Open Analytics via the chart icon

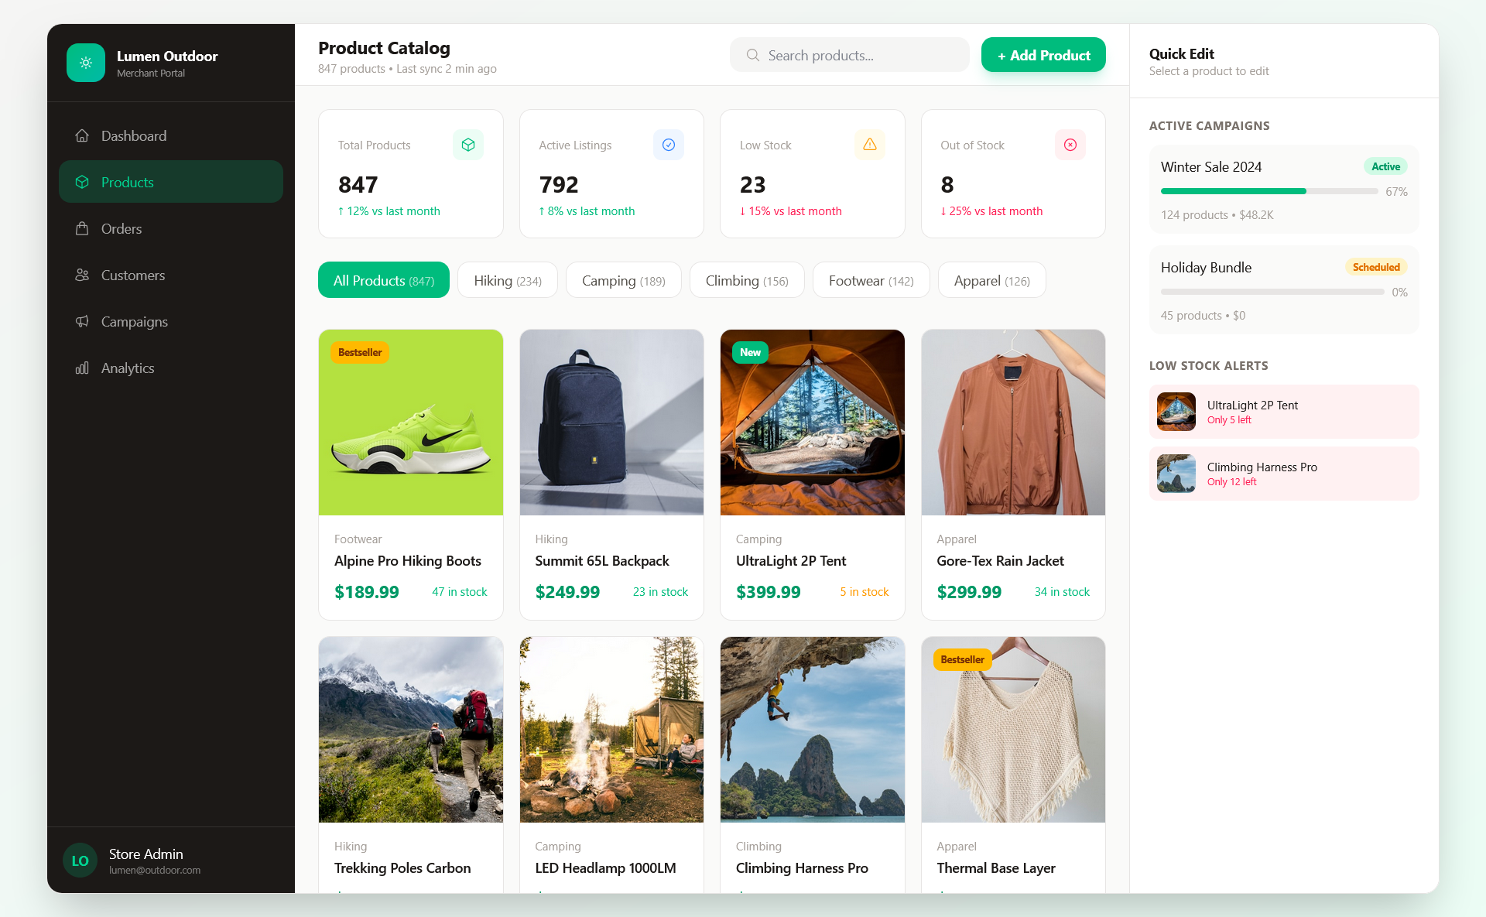click(82, 368)
